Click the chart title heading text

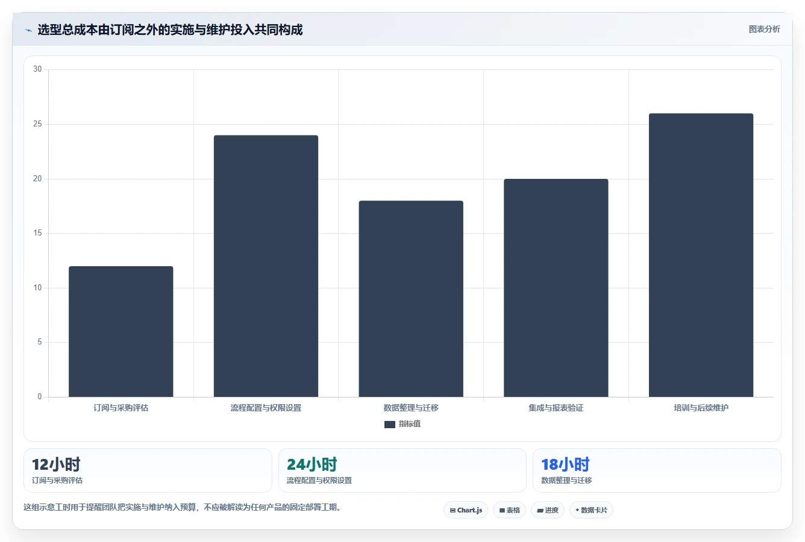coord(170,30)
